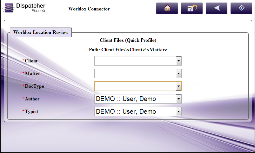255x153 pixels.
Task: Expand the Author dropdown arrow
Action: pyautogui.click(x=178, y=99)
